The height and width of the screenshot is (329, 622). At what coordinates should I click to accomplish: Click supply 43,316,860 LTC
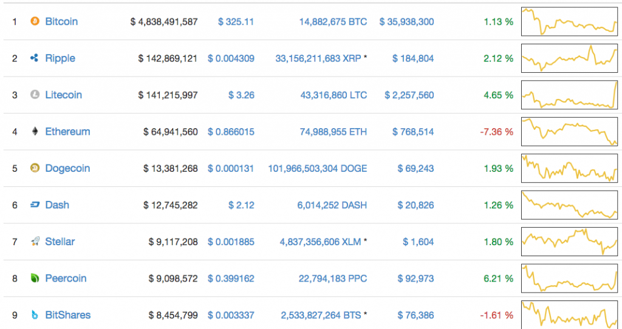(333, 95)
